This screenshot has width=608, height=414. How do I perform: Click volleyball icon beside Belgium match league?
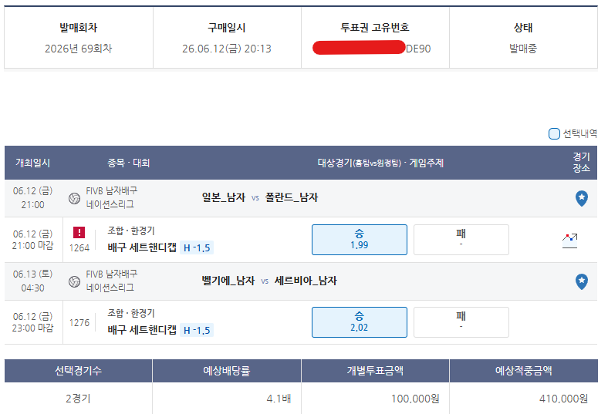(x=74, y=281)
